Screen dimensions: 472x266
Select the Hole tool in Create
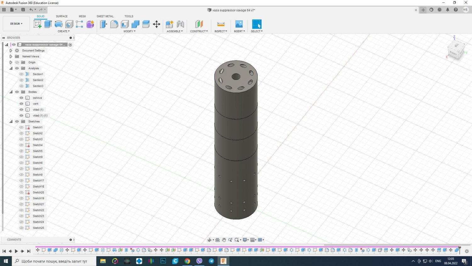[69, 24]
